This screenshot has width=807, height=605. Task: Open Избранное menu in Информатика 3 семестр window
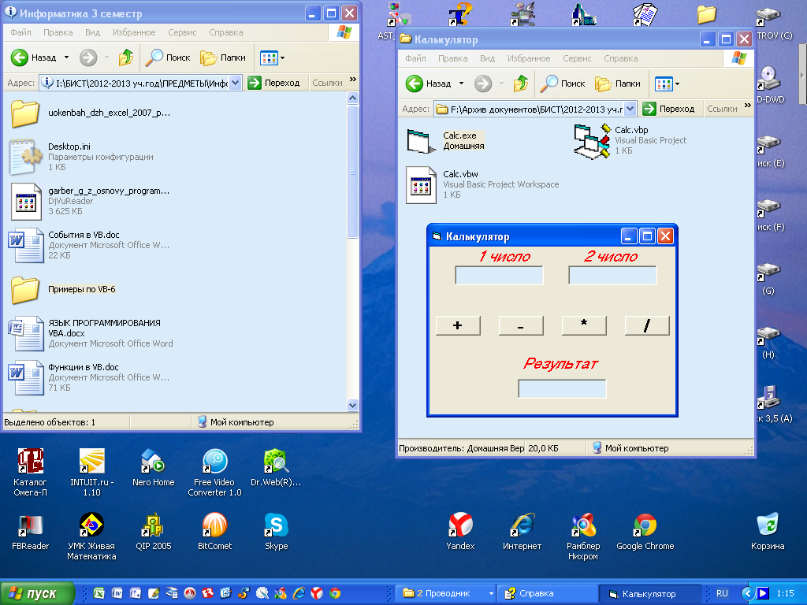pyautogui.click(x=134, y=32)
